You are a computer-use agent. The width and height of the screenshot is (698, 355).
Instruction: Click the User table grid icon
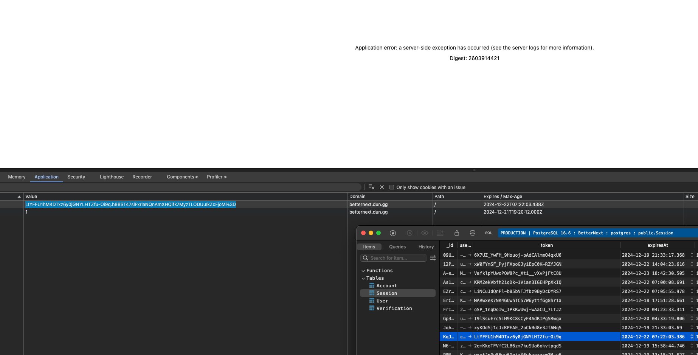372,301
